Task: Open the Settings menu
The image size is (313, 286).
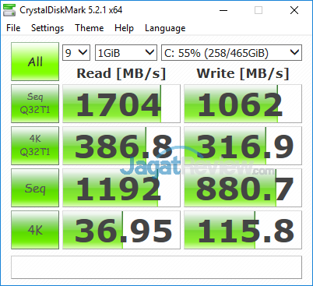Action: [x=47, y=28]
